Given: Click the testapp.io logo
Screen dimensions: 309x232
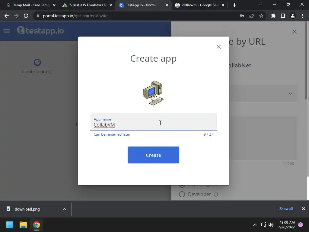Looking at the screenshot, I should [x=40, y=31].
